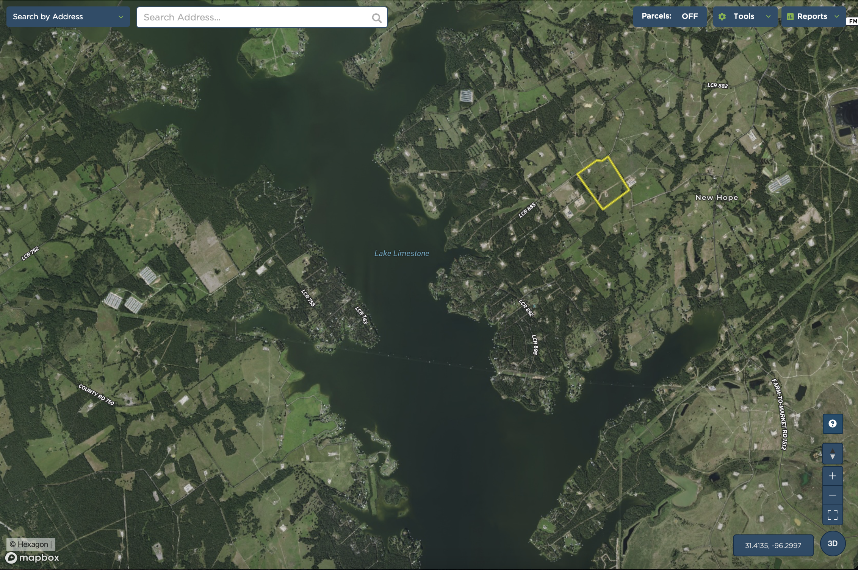Click the Lake Limestone map label
The width and height of the screenshot is (858, 570).
(x=401, y=253)
